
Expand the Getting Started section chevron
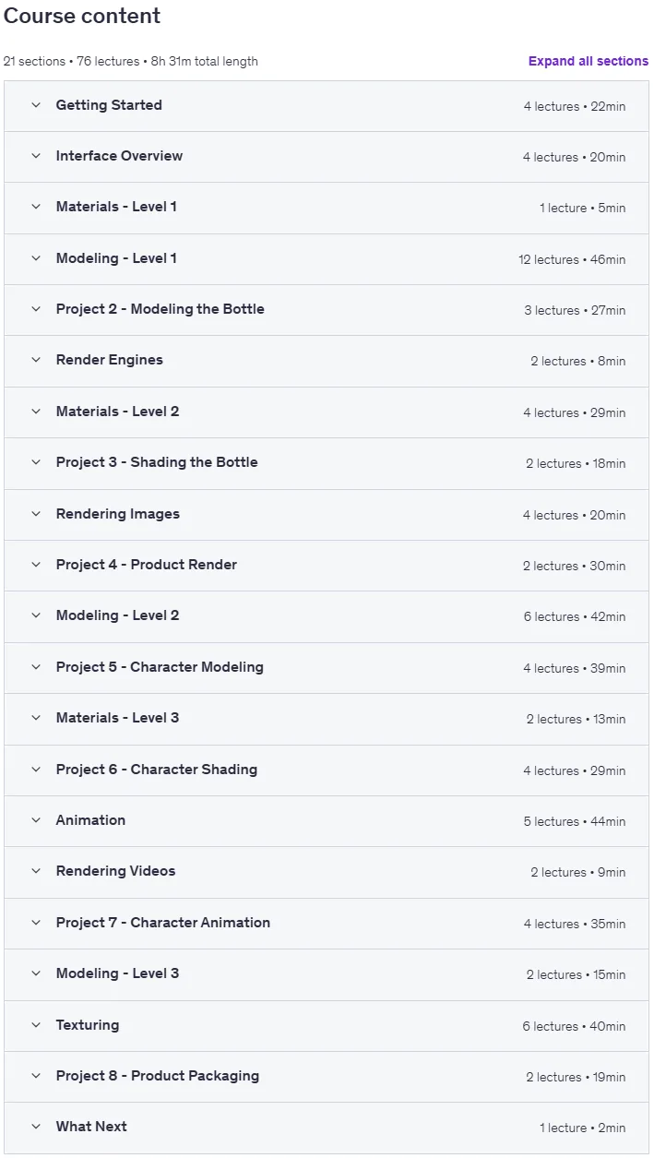36,105
